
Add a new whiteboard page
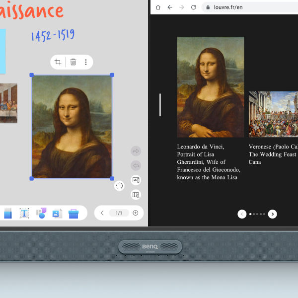(136, 213)
